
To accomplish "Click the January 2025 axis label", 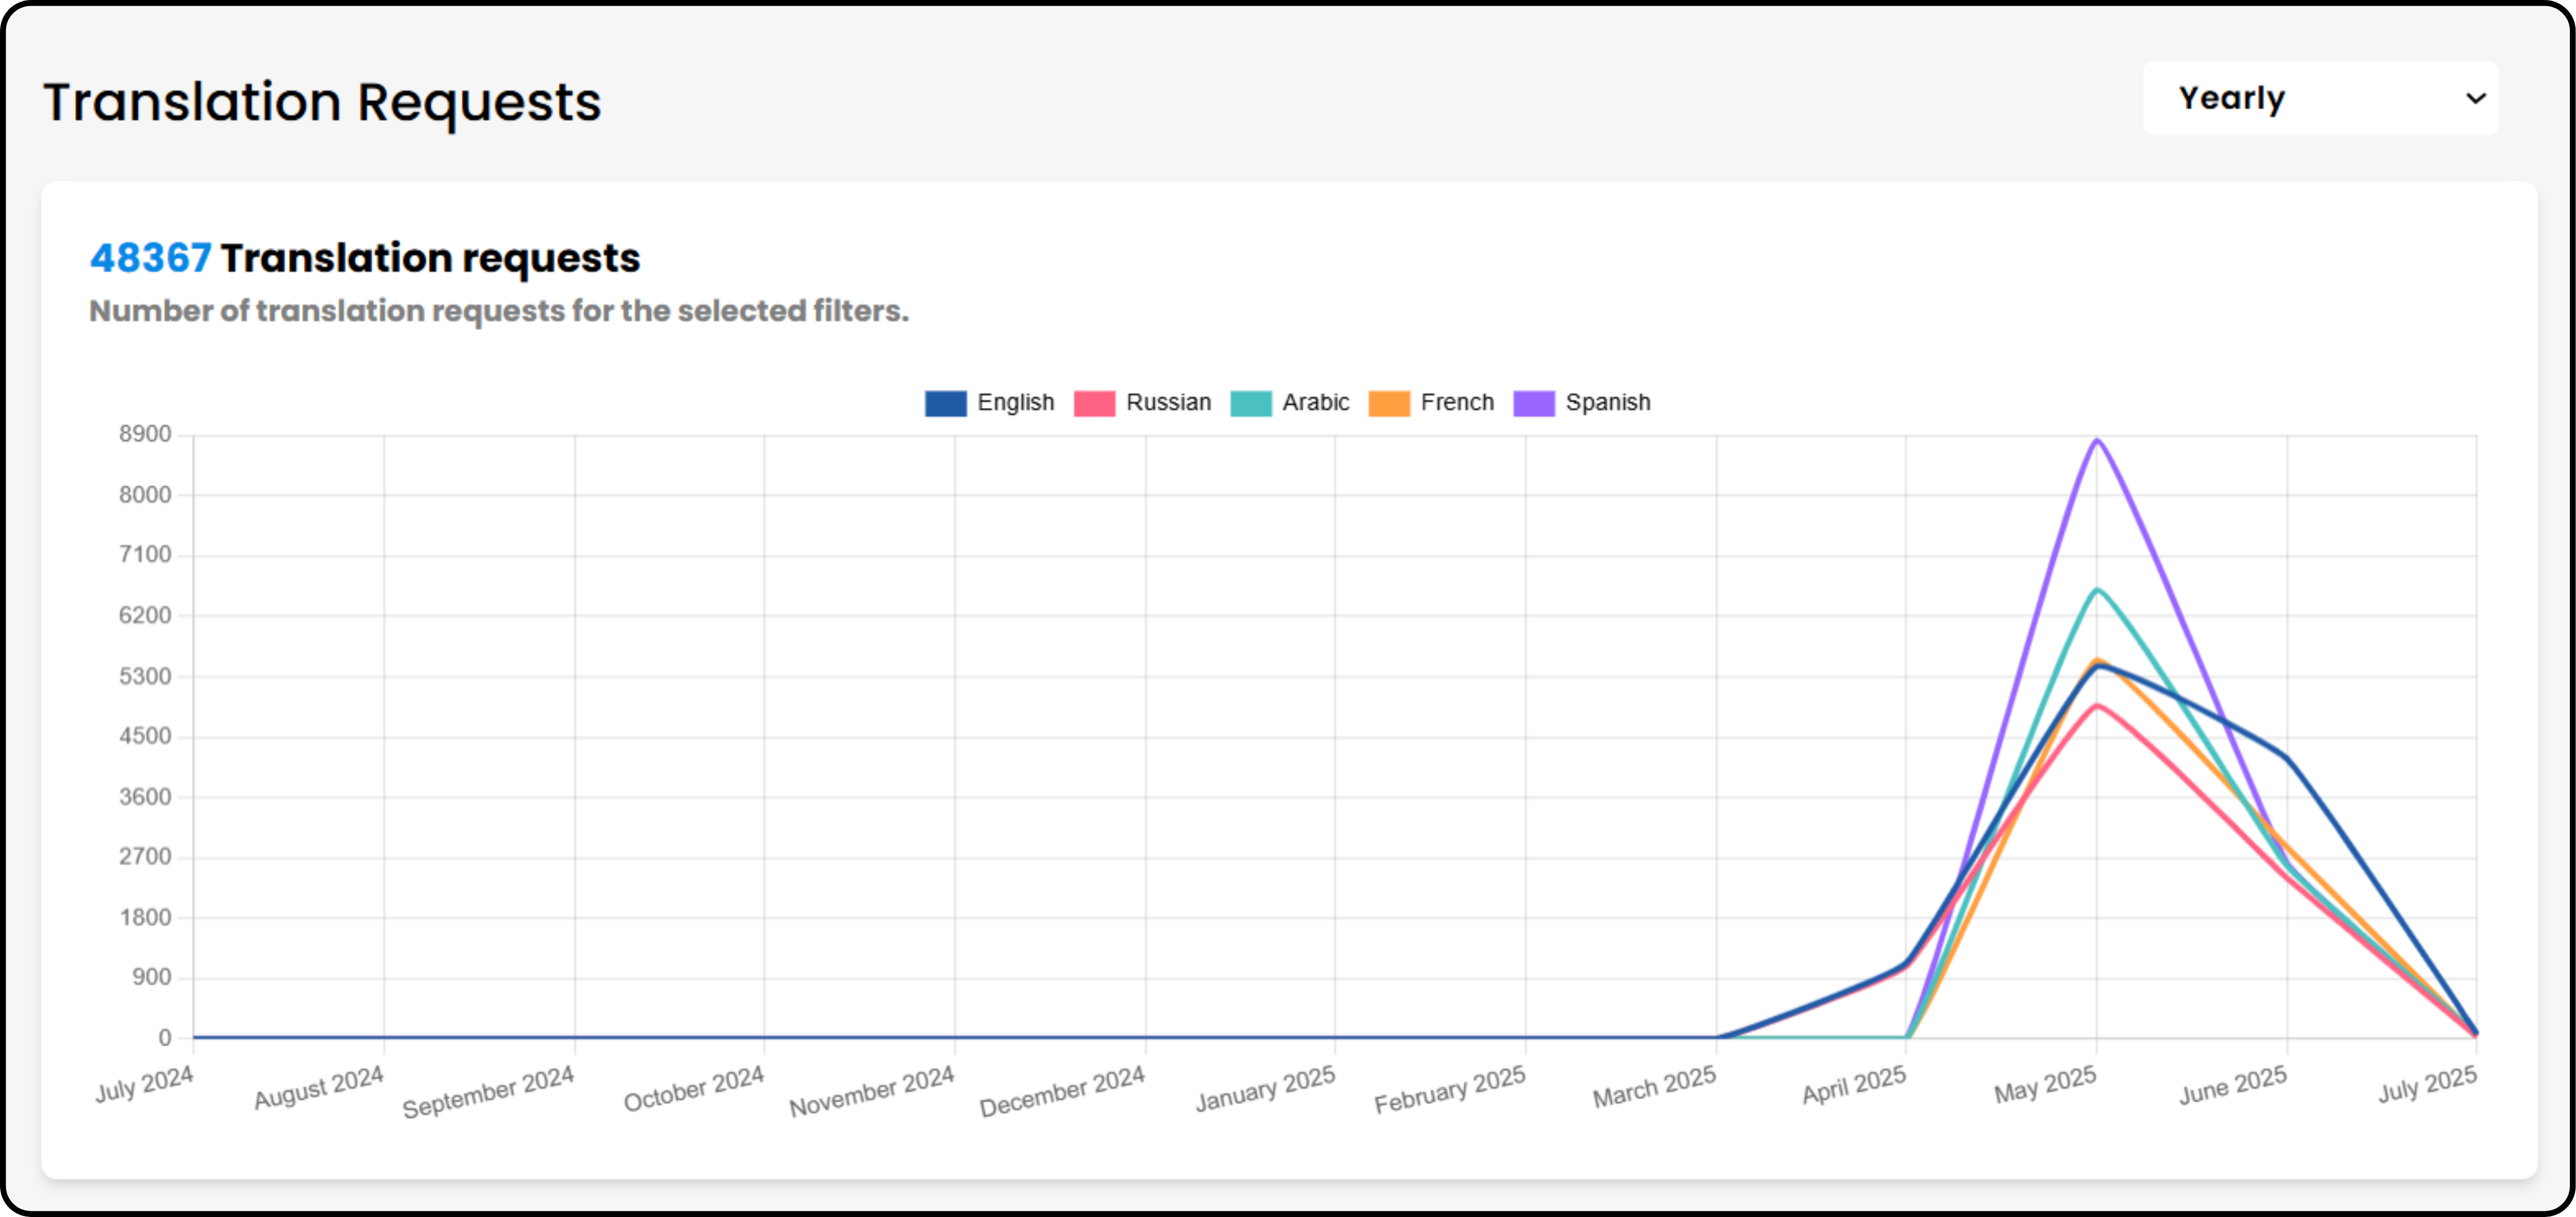I will [x=1266, y=1088].
